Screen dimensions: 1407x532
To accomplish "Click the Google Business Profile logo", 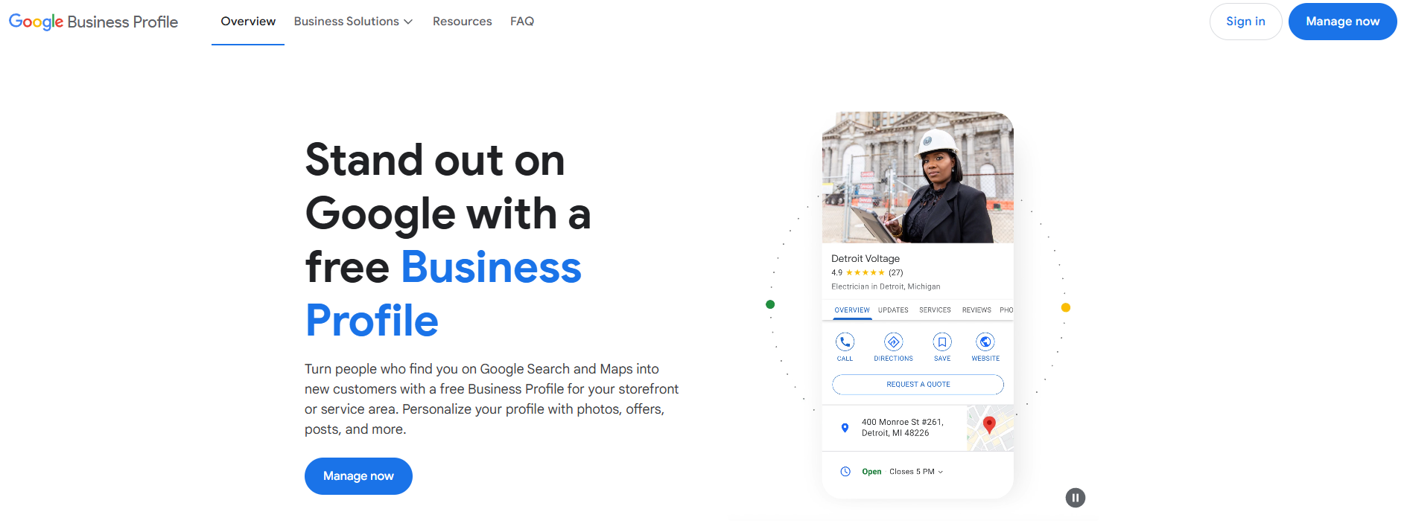I will click(x=93, y=22).
